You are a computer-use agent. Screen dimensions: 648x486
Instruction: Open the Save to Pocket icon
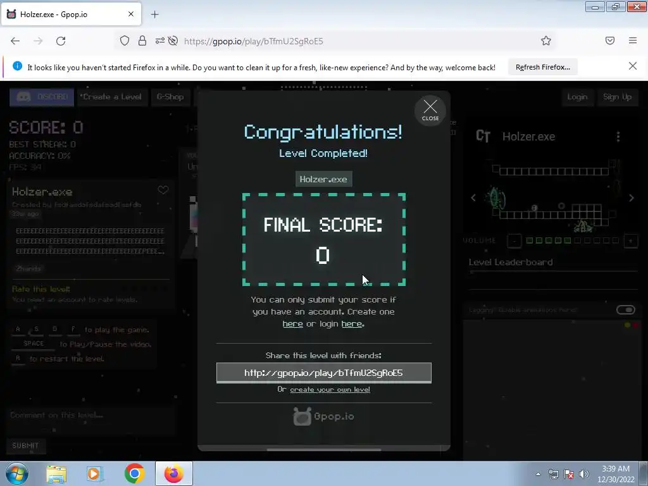(610, 40)
